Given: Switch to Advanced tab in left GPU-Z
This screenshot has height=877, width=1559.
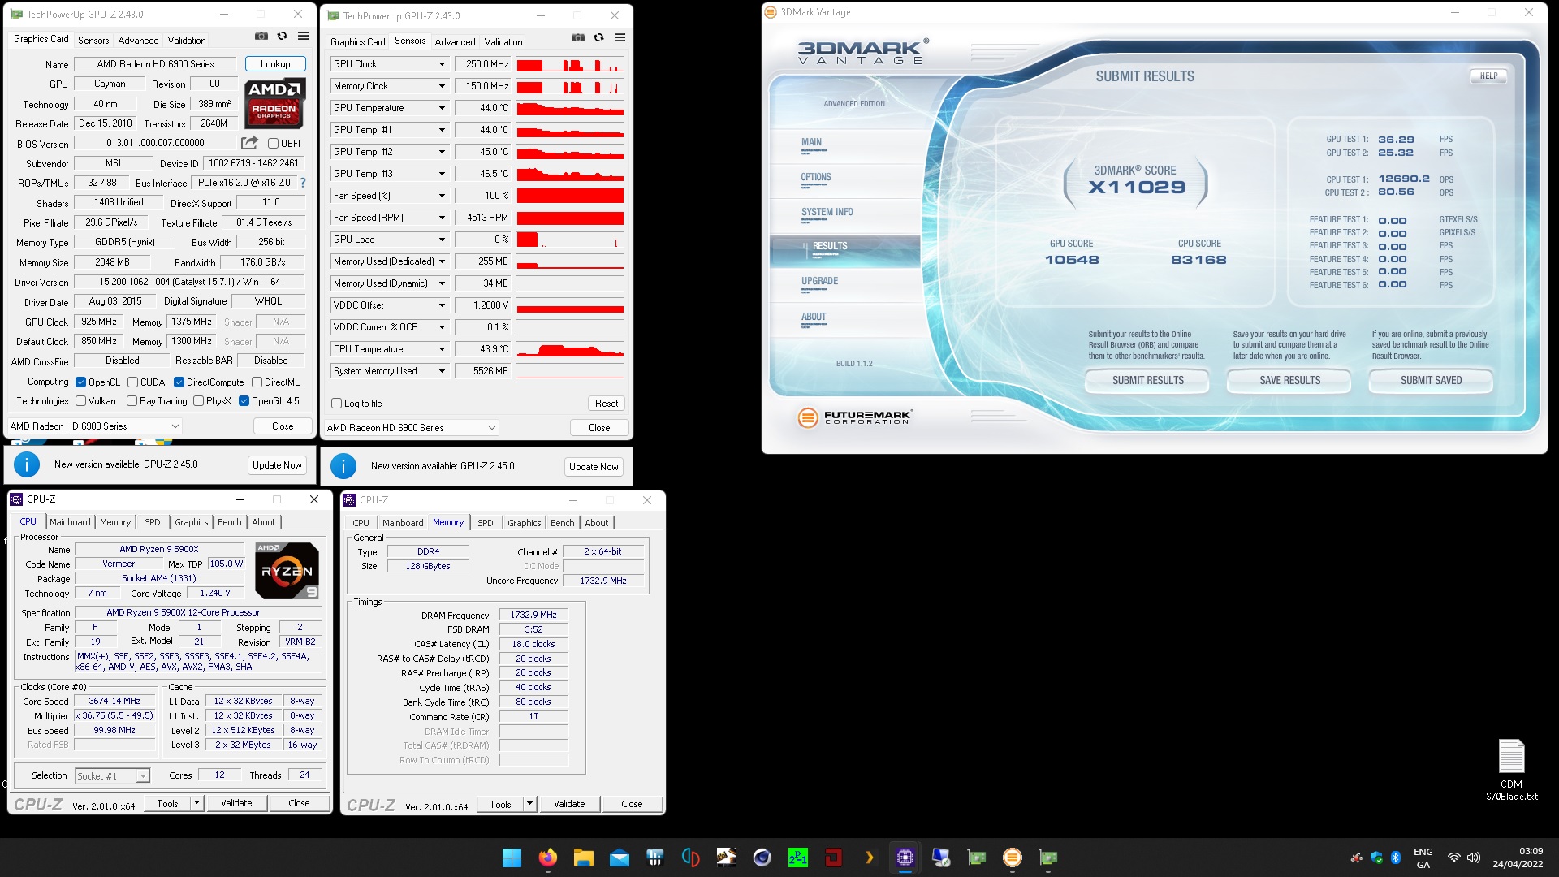Looking at the screenshot, I should point(138,41).
